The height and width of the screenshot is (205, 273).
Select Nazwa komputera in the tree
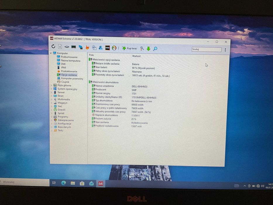click(x=71, y=61)
